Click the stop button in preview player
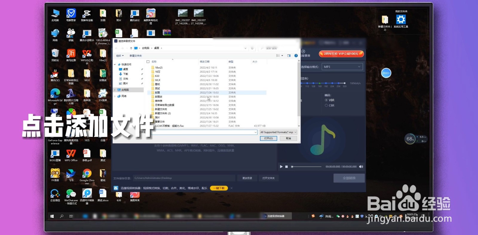 tap(287, 167)
